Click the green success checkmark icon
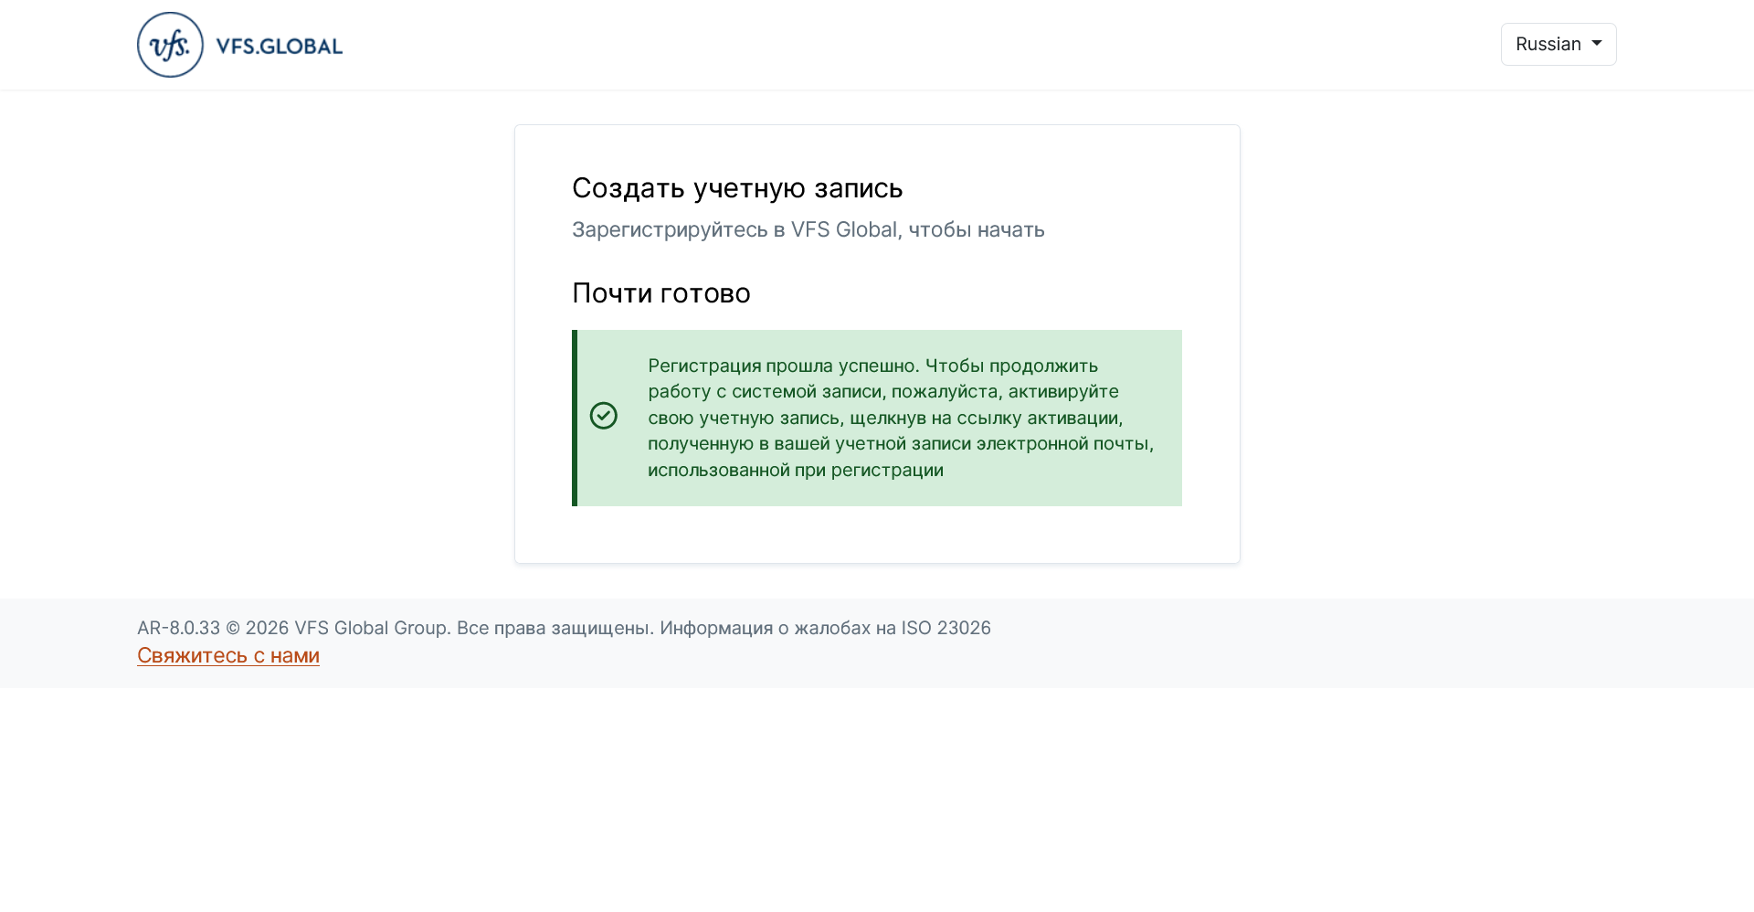The width and height of the screenshot is (1754, 912). [x=604, y=416]
